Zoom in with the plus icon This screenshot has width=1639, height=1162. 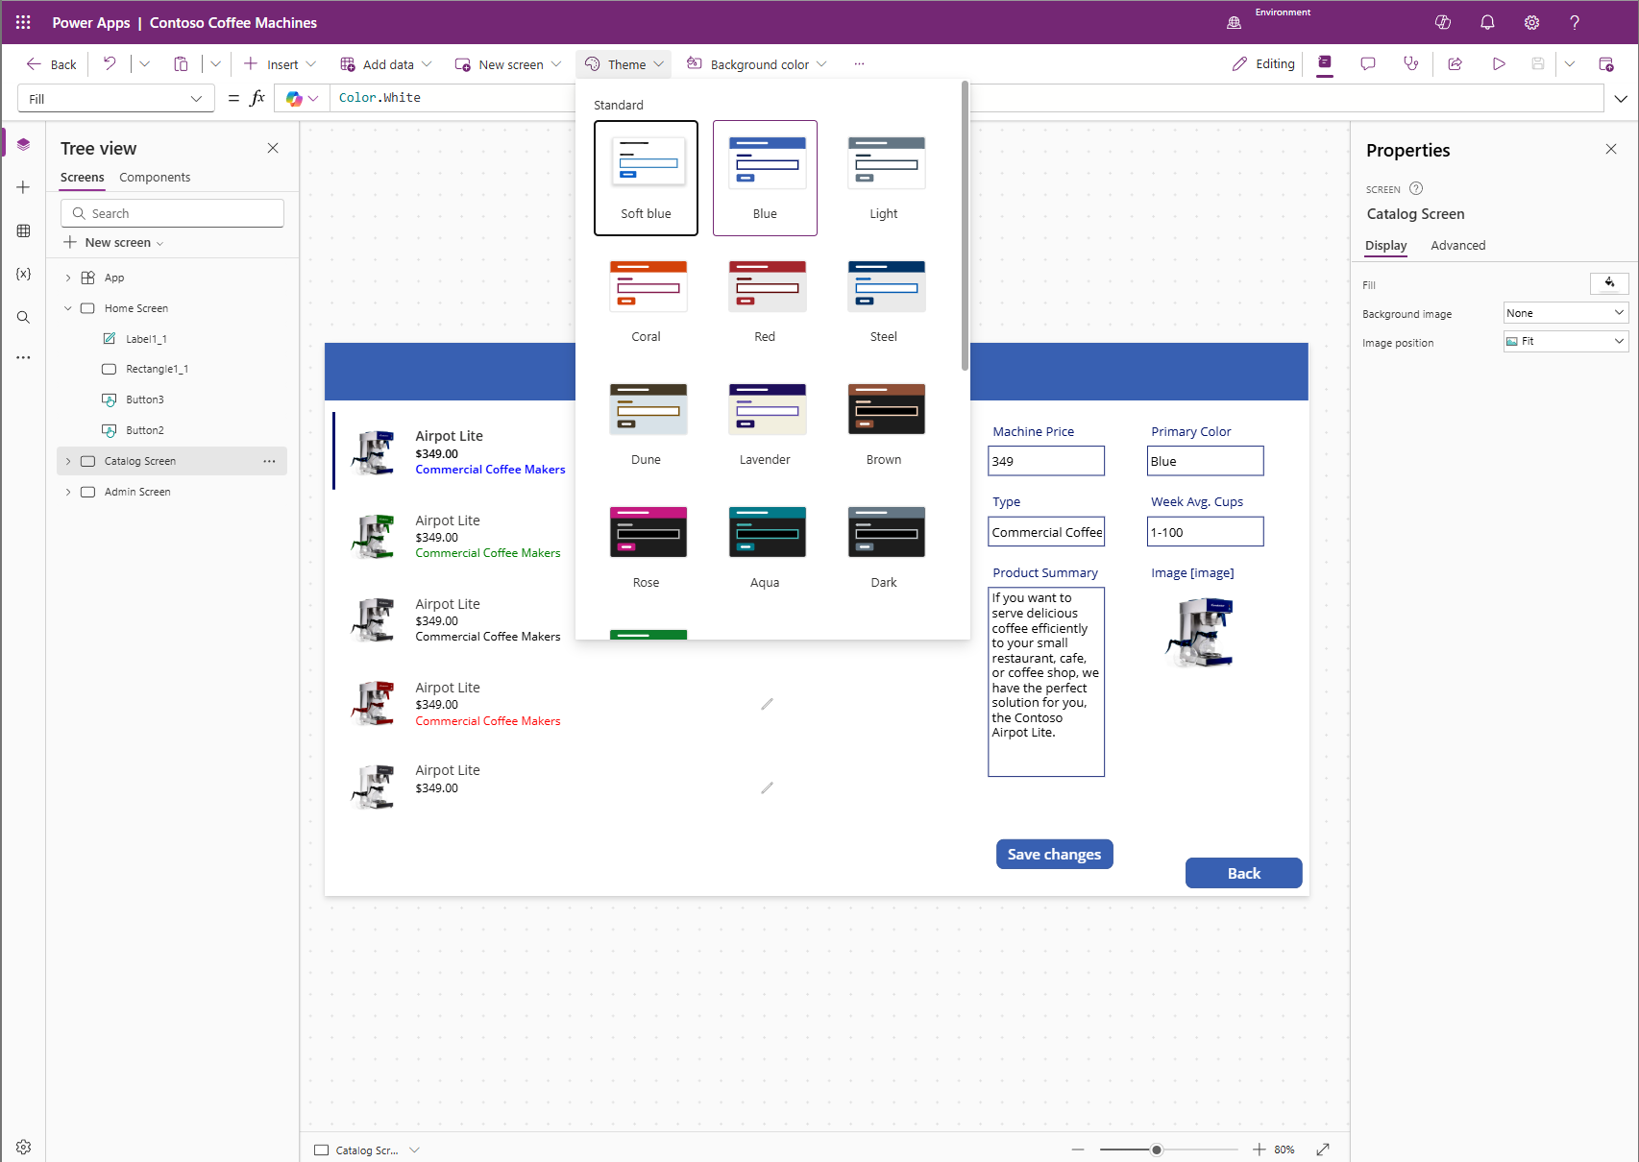click(1259, 1150)
